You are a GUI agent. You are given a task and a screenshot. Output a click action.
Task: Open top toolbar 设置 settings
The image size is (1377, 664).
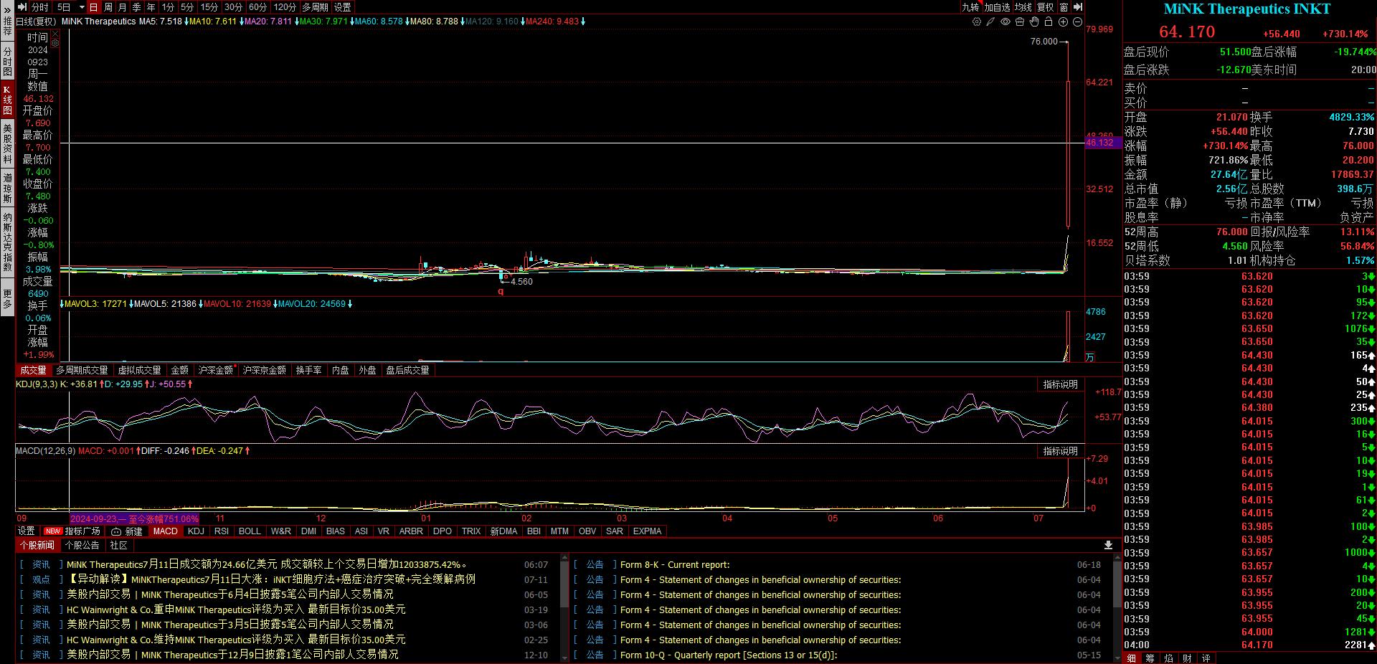343,7
